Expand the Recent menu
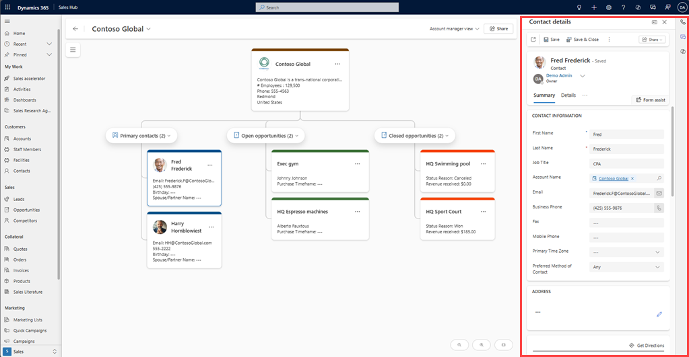The width and height of the screenshot is (689, 357). pyautogui.click(x=49, y=44)
